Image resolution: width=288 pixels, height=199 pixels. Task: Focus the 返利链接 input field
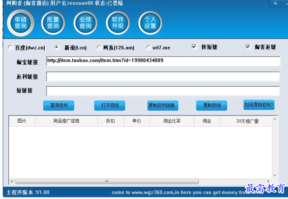(x=163, y=76)
